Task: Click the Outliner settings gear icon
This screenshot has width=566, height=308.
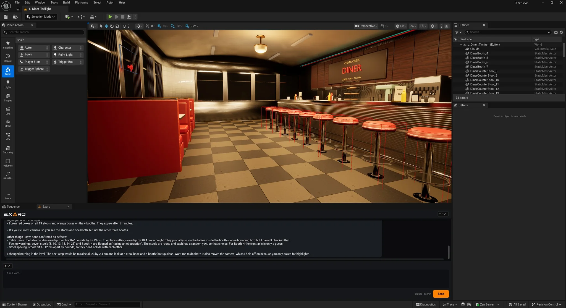Action: [561, 32]
